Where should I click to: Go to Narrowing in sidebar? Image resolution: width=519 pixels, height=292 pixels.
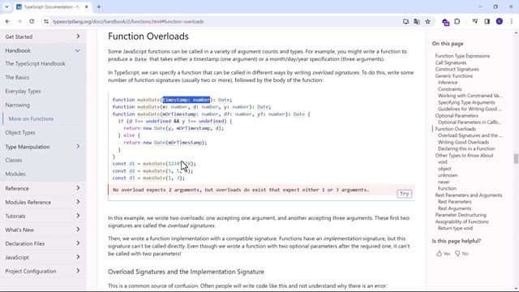pyautogui.click(x=18, y=105)
